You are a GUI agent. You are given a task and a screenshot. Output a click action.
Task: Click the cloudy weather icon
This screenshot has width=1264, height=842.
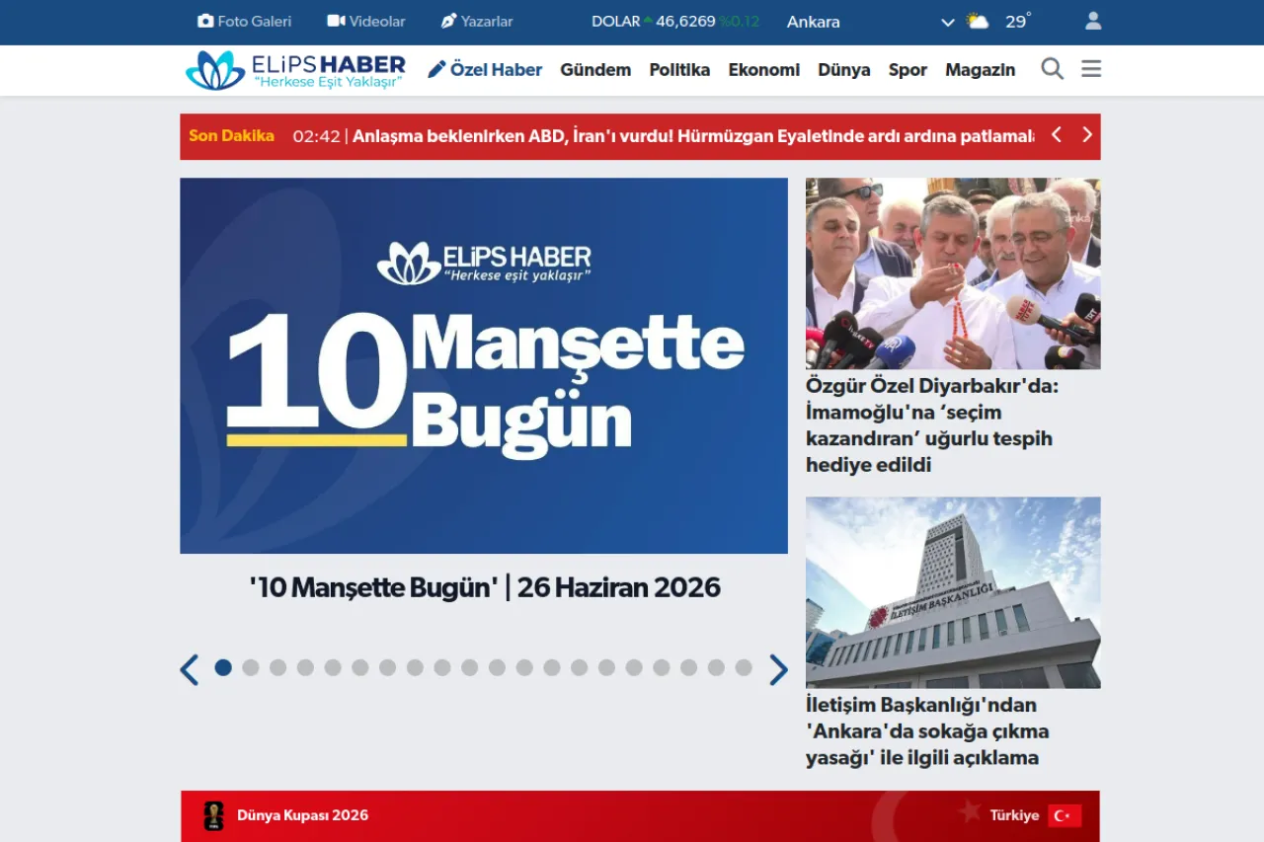point(978,21)
